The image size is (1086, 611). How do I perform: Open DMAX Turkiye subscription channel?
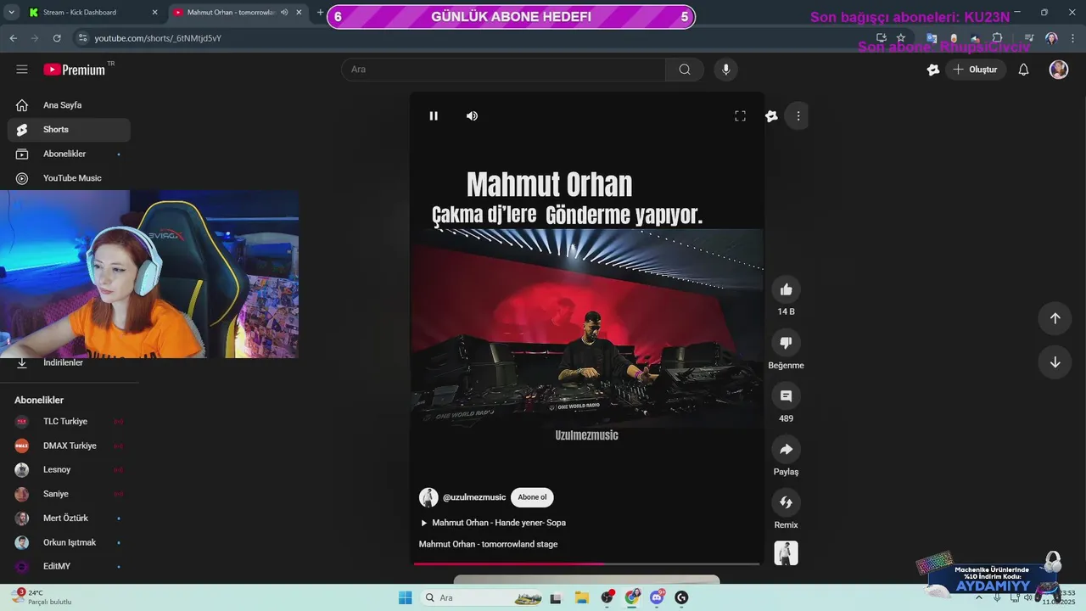point(69,446)
